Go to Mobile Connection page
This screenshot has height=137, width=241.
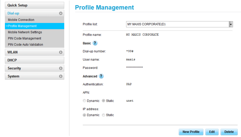point(21,20)
